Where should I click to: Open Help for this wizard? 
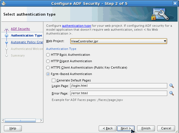point(13,128)
